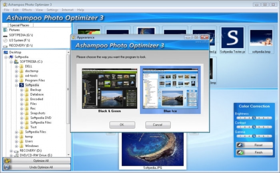
Task: Click the Undo Optimize All icon
Action: click(7, 167)
